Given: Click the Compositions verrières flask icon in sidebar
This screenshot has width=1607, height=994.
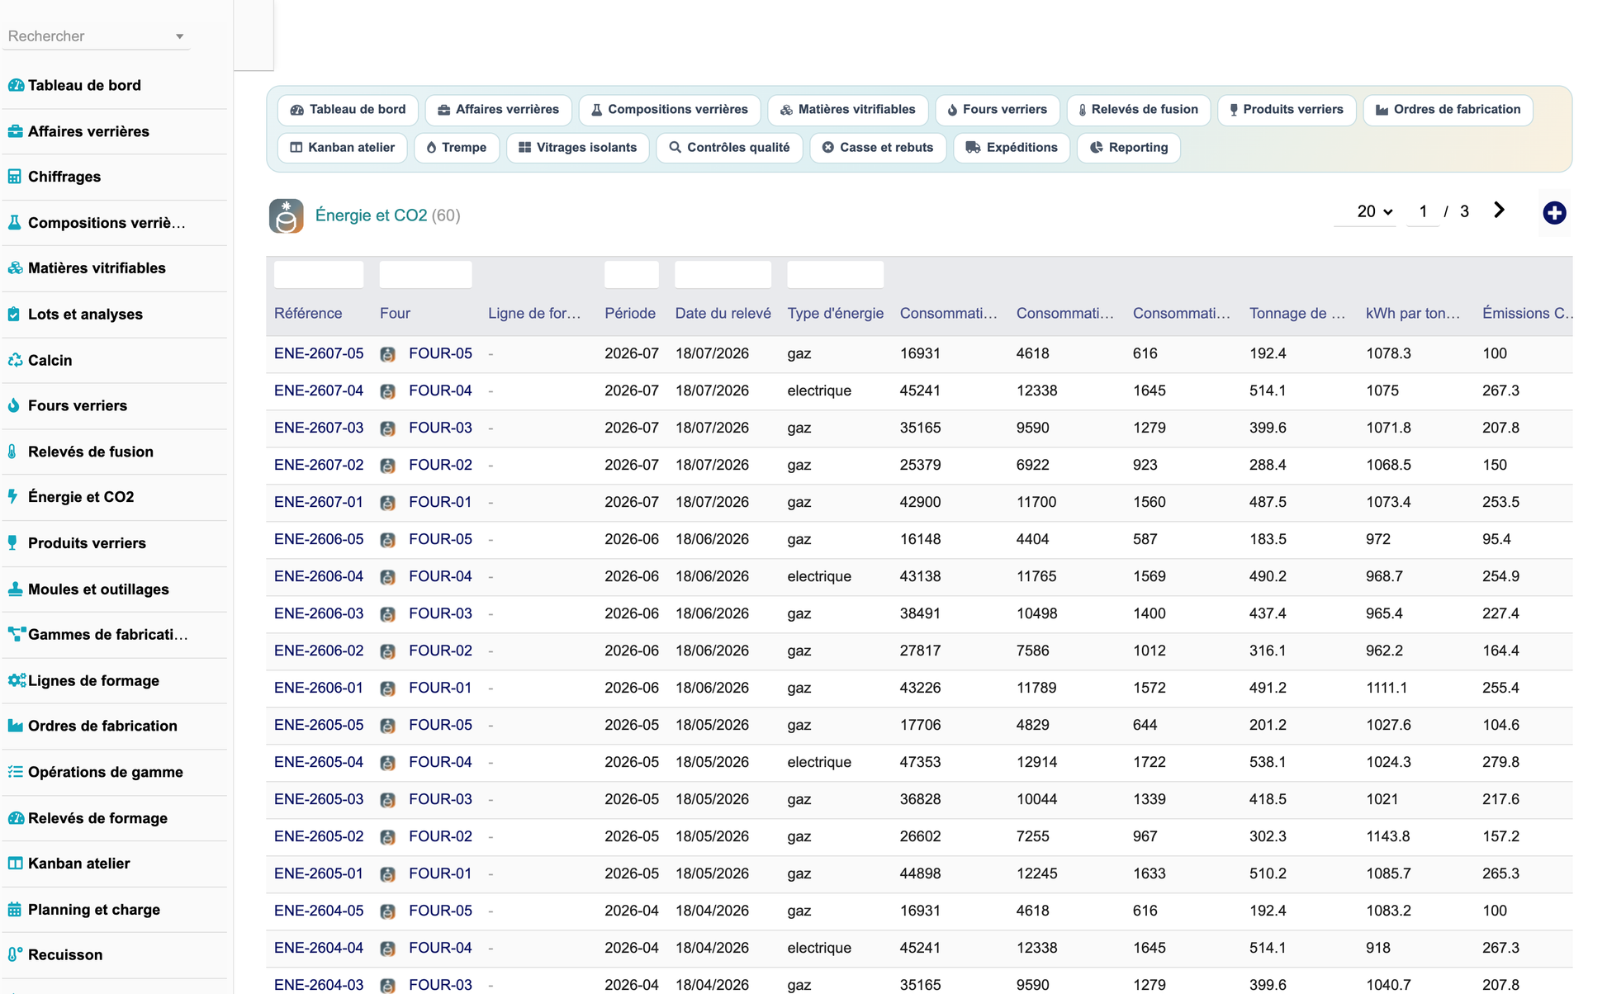Looking at the screenshot, I should click(x=15, y=223).
